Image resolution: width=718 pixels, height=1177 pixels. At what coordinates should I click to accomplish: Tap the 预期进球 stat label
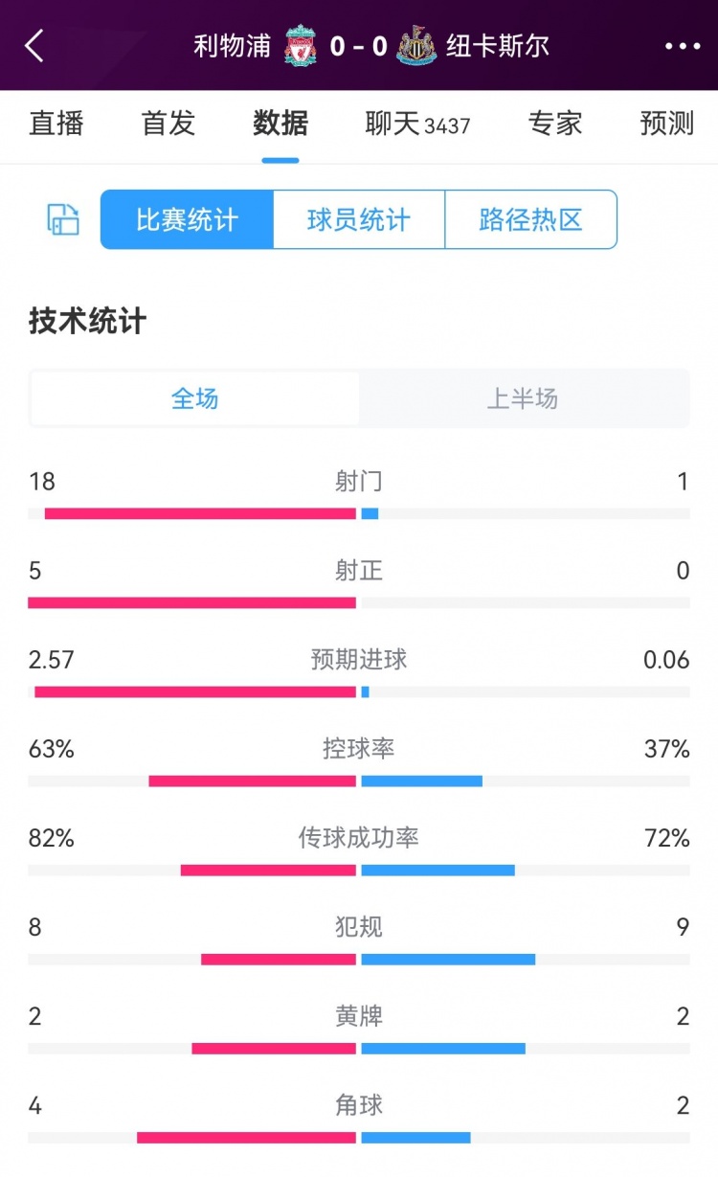pyautogui.click(x=359, y=660)
